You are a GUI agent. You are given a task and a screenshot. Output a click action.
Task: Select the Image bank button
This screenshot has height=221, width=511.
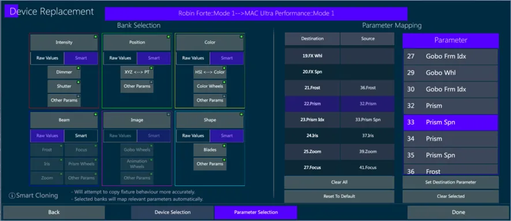coord(137,120)
